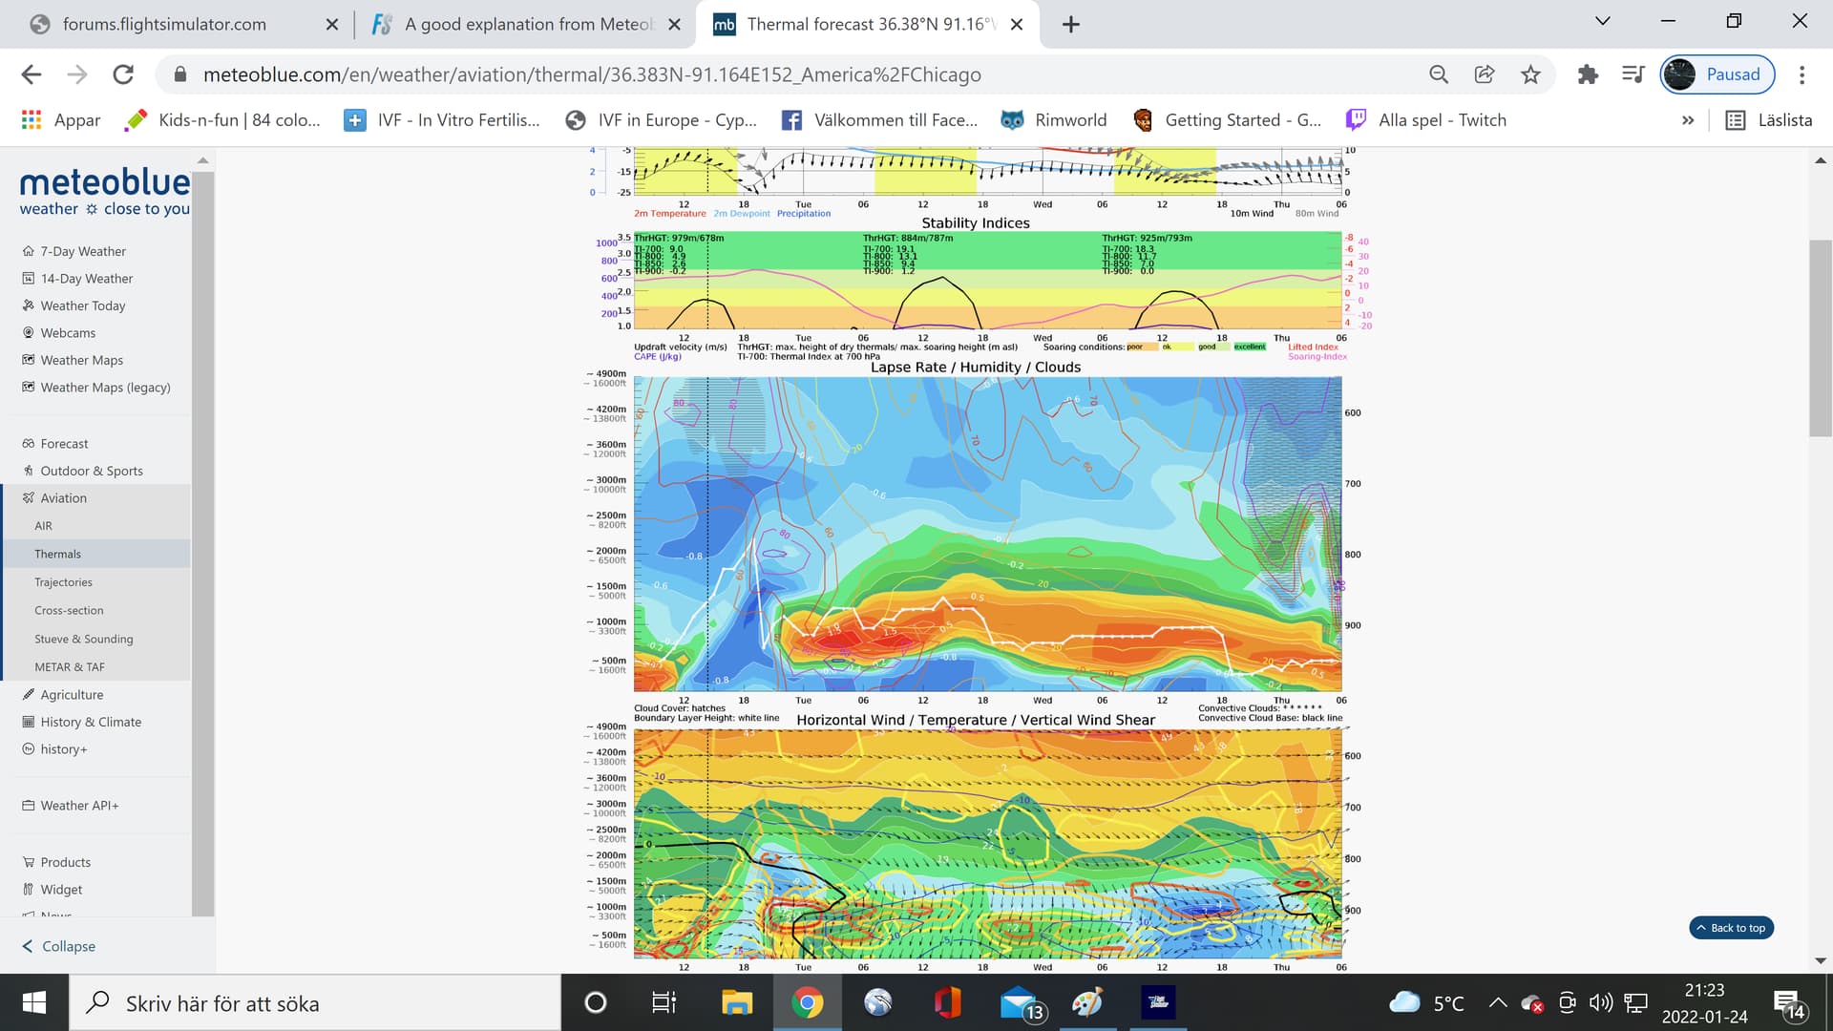The image size is (1833, 1031).
Task: Open the Chrome three-dot menu
Action: point(1802,74)
